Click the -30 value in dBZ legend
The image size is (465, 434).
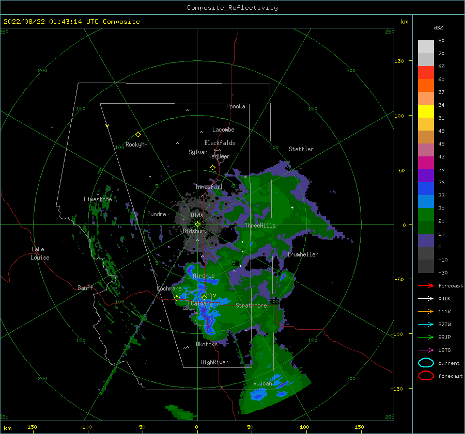click(443, 273)
